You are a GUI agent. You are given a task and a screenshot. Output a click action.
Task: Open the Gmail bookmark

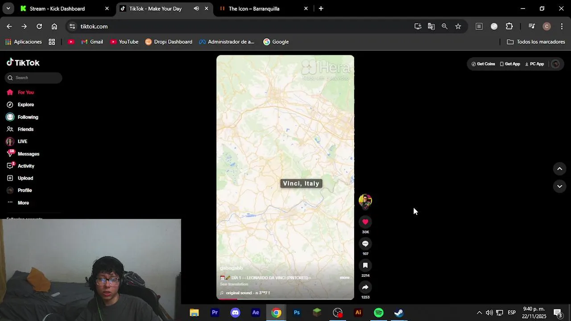[x=92, y=42]
